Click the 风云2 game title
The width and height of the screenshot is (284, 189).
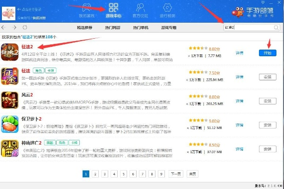coord(27,94)
